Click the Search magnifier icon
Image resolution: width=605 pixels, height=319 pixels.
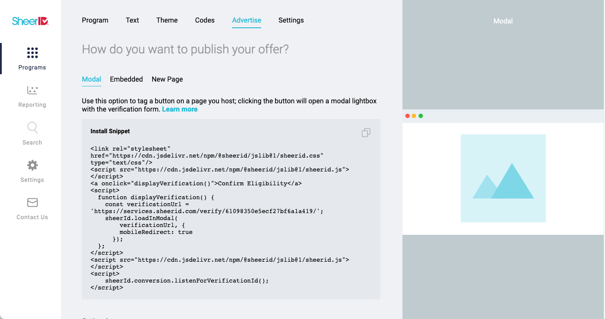33,128
